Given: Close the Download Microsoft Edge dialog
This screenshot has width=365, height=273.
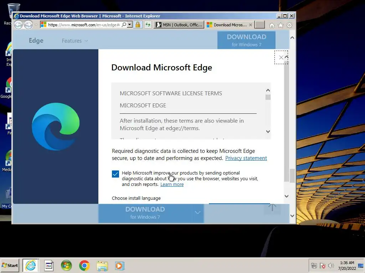Looking at the screenshot, I should click(281, 57).
